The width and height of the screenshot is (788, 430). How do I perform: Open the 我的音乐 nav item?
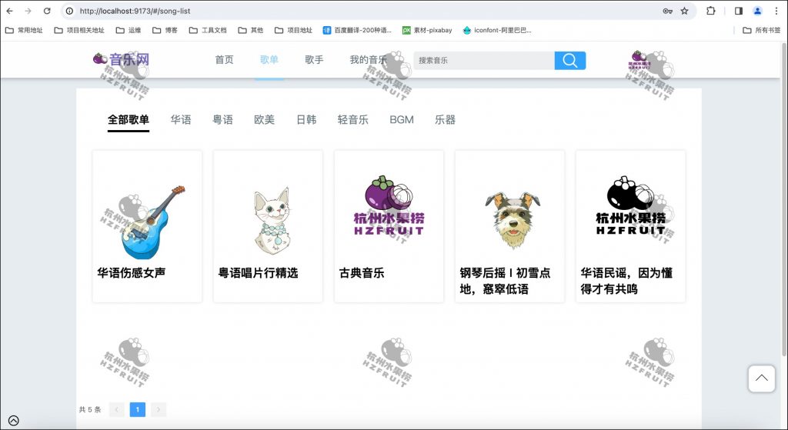click(369, 60)
